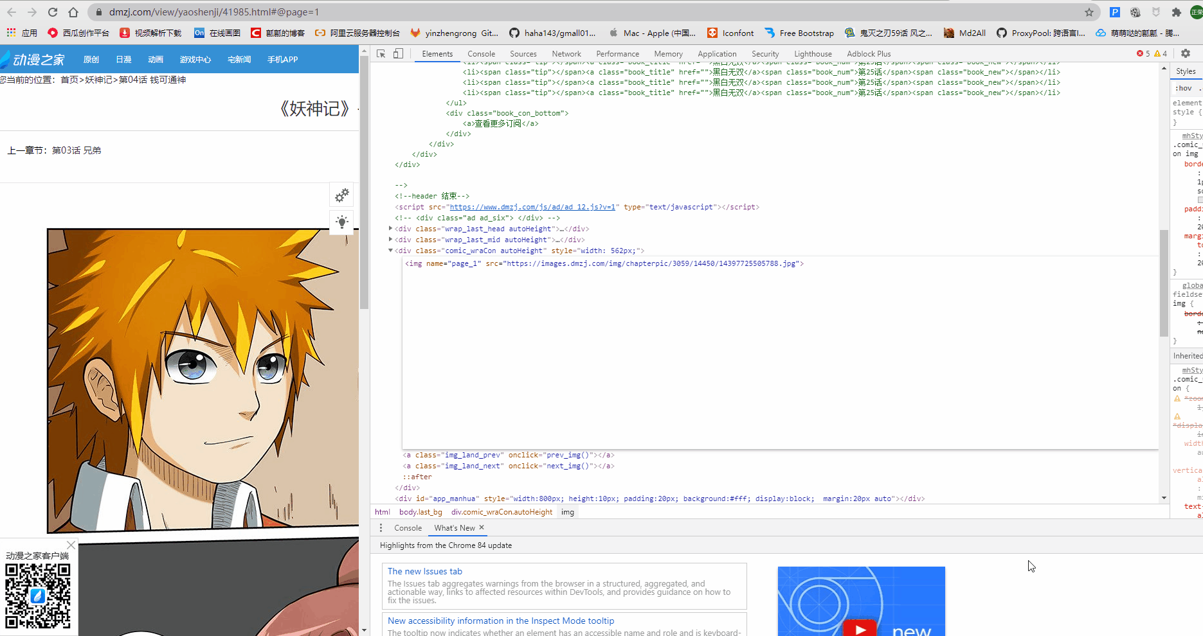
Task: Open 游戏中心 in site navigation
Action: (x=195, y=60)
